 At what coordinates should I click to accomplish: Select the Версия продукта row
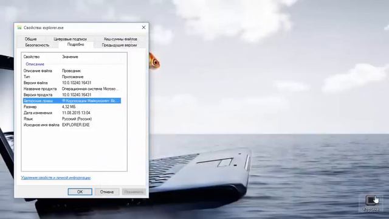pos(72,95)
